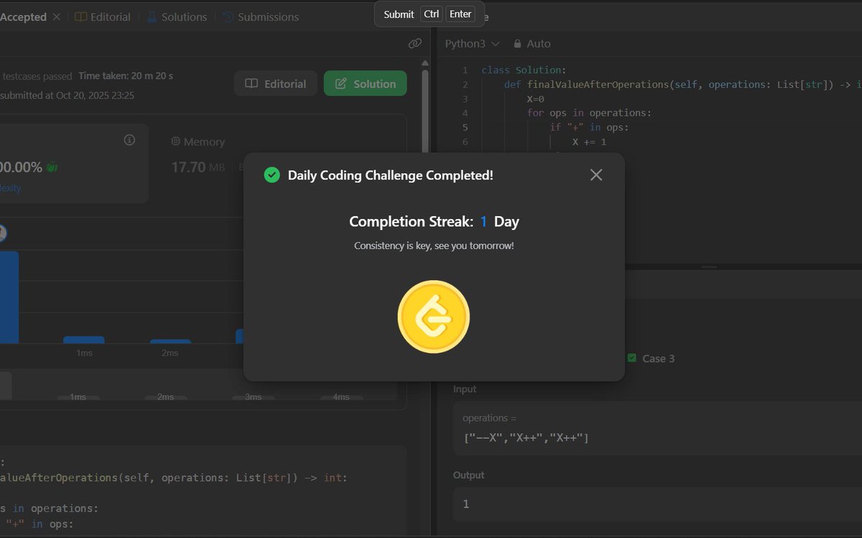Click the gray Editorial button

[276, 83]
